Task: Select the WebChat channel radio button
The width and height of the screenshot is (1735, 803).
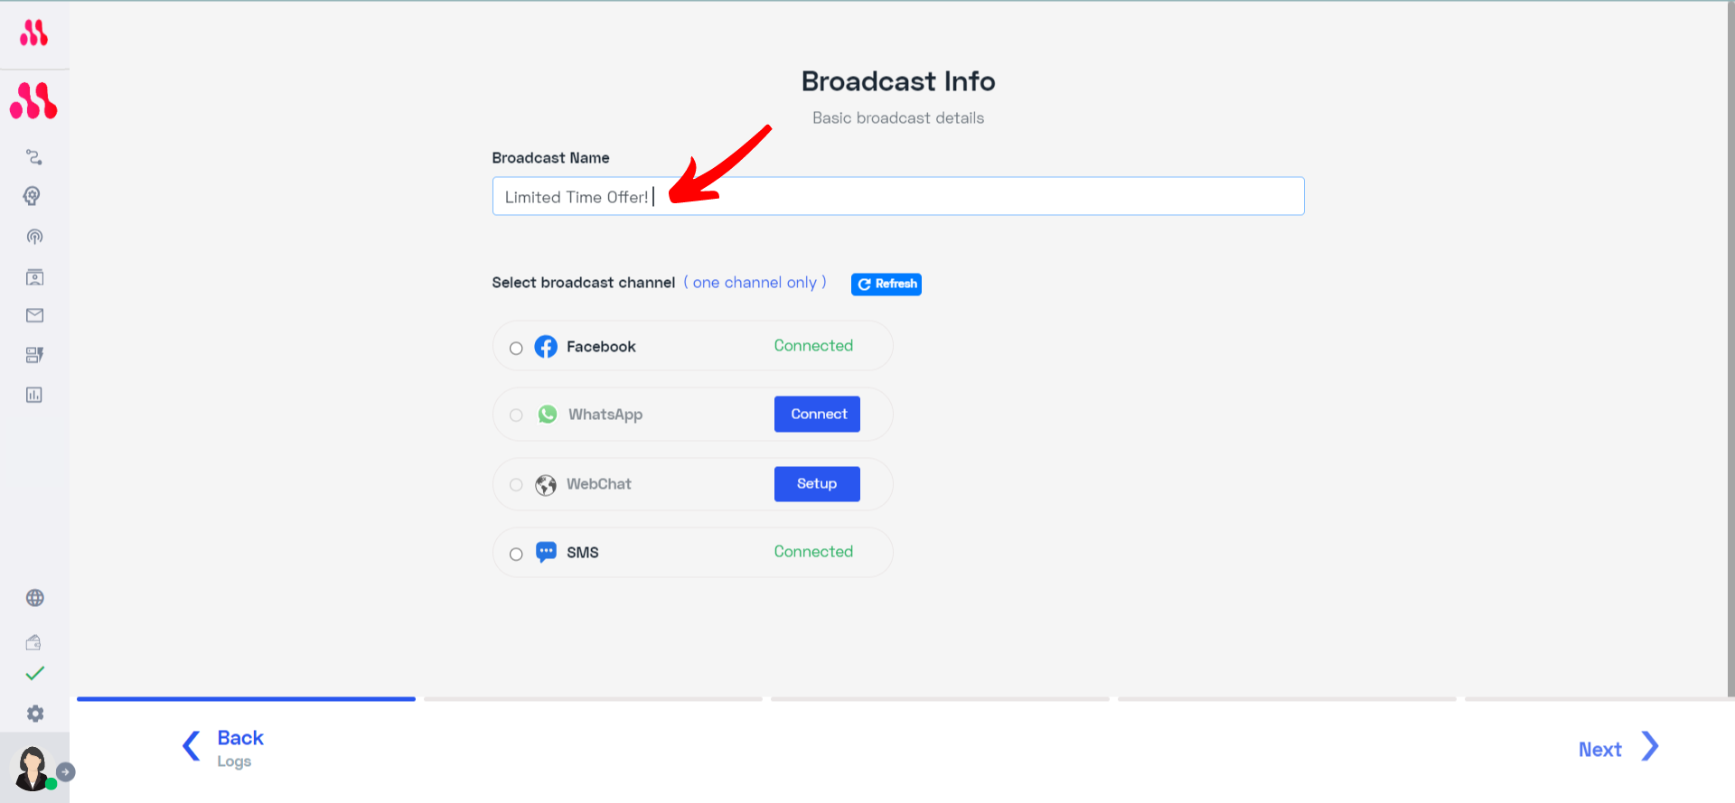Action: pos(516,485)
